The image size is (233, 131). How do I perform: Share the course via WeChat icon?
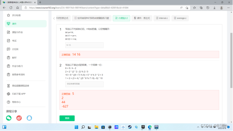click(x=9, y=118)
